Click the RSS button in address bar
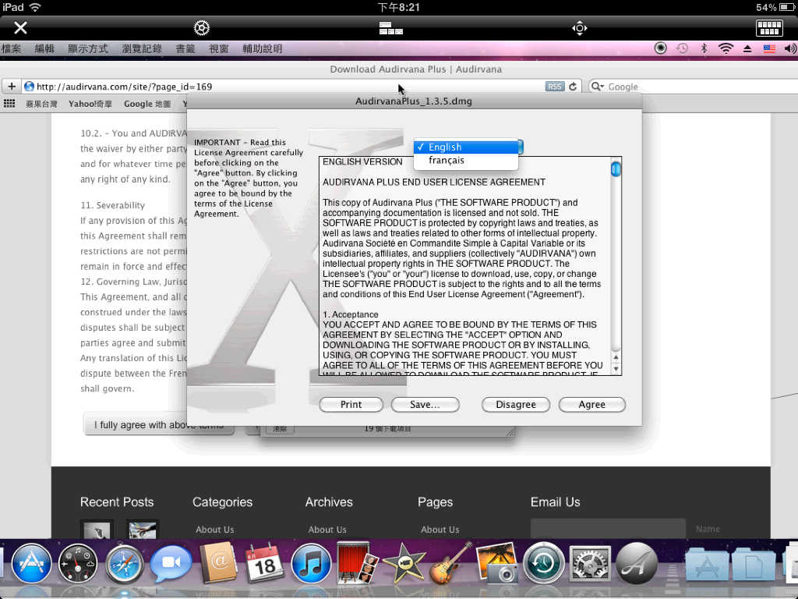 [555, 87]
